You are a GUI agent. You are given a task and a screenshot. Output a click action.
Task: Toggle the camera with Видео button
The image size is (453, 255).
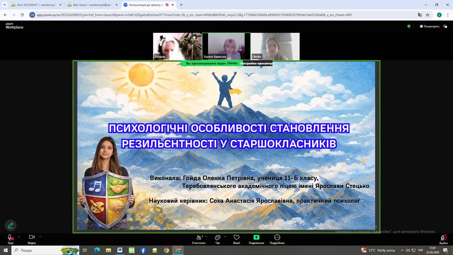click(x=32, y=239)
